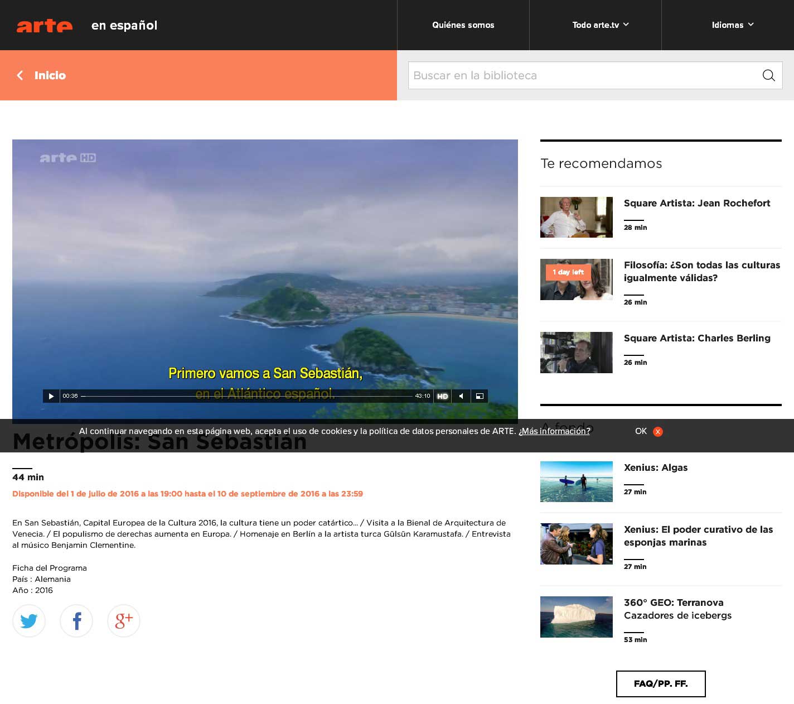Click the Año : 2016 text
Image resolution: width=794 pixels, height=704 pixels.
tap(32, 590)
